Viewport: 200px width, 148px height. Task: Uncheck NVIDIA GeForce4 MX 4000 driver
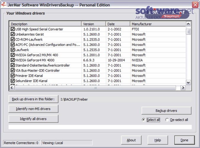coord(12,60)
